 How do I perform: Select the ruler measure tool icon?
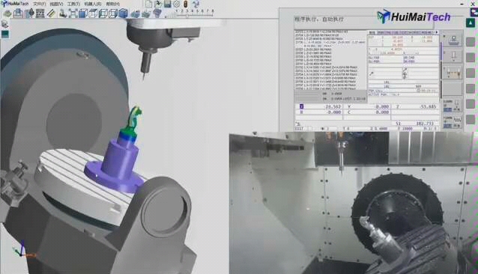point(51,13)
